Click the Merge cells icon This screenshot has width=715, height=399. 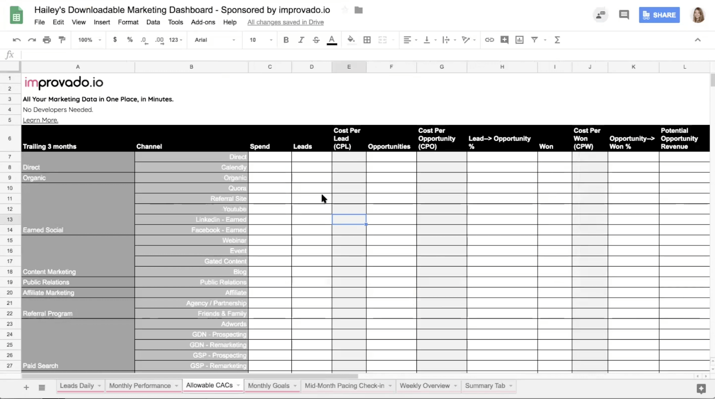383,40
